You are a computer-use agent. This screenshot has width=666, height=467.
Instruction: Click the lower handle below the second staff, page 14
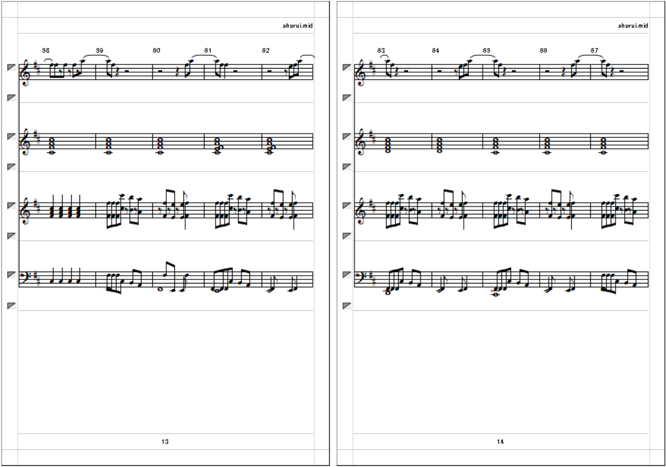point(347,167)
